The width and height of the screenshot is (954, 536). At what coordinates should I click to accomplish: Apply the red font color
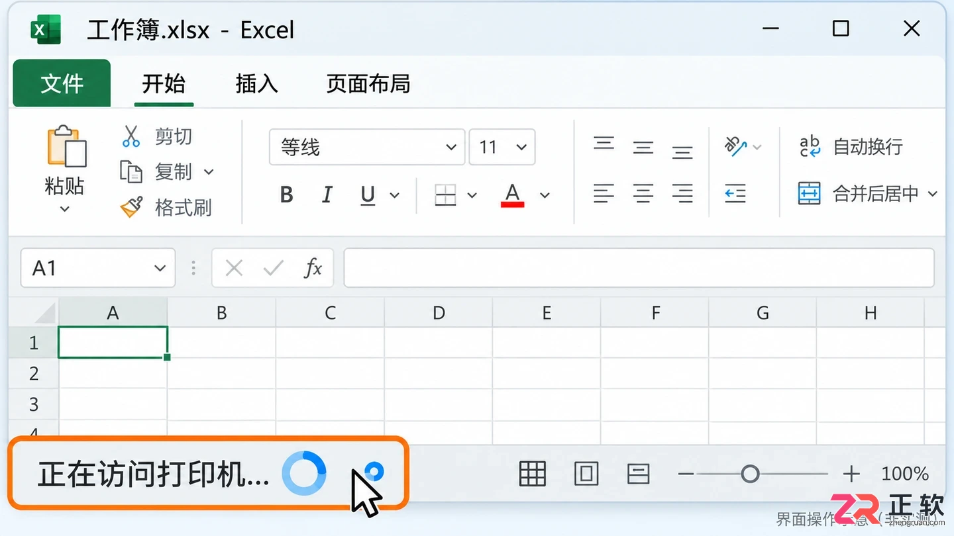pyautogui.click(x=512, y=195)
